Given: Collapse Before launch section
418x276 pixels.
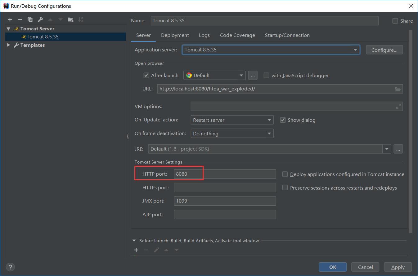Looking at the screenshot, I should 134,240.
